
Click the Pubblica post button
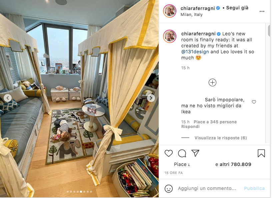coord(254,188)
